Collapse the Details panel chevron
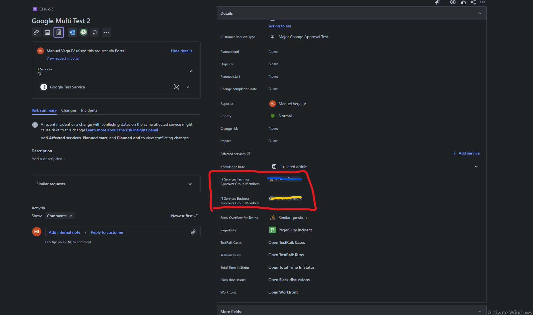This screenshot has height=315, width=533. pos(480,13)
